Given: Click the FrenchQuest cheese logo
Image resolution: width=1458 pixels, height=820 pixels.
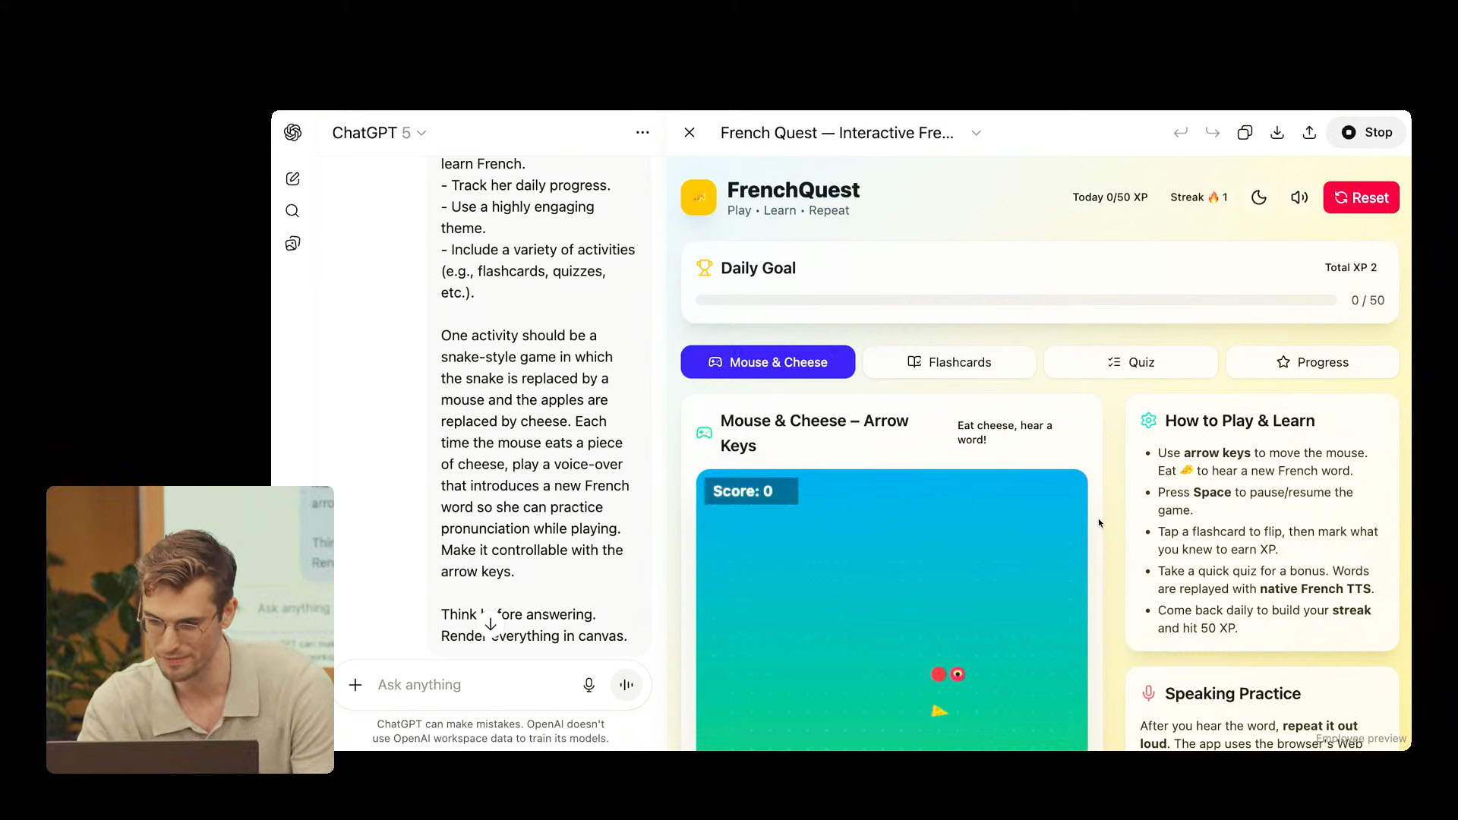Looking at the screenshot, I should point(699,197).
